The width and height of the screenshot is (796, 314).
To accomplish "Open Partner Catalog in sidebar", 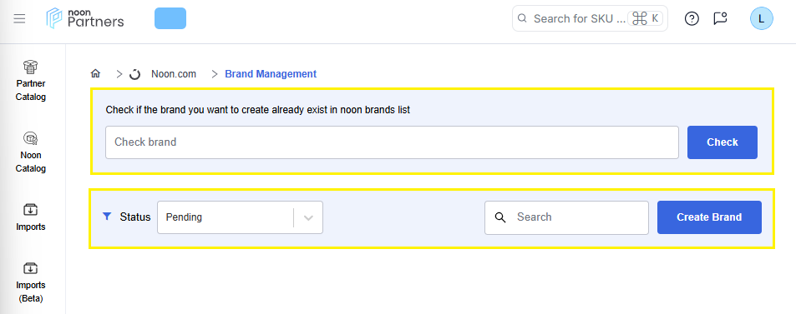I will tap(31, 81).
